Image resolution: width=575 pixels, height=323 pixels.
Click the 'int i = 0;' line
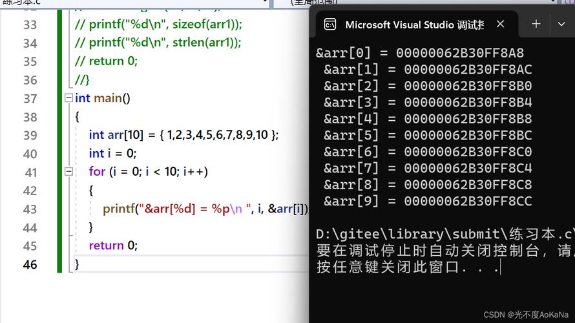click(112, 153)
